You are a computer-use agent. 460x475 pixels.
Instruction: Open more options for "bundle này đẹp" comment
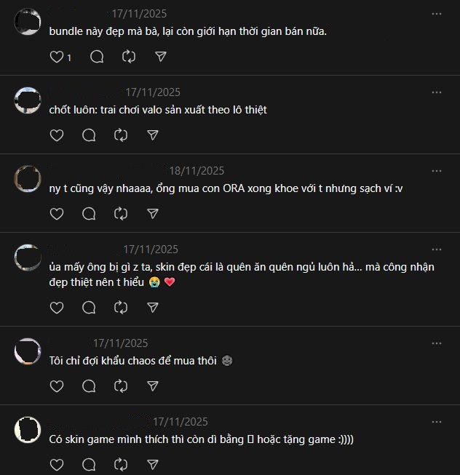[436, 14]
